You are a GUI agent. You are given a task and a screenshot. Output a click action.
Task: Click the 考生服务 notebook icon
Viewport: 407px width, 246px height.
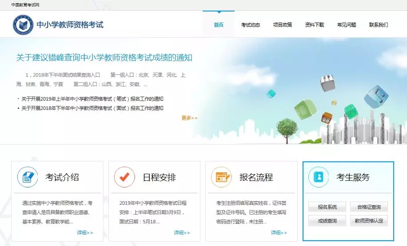[x=318, y=177]
